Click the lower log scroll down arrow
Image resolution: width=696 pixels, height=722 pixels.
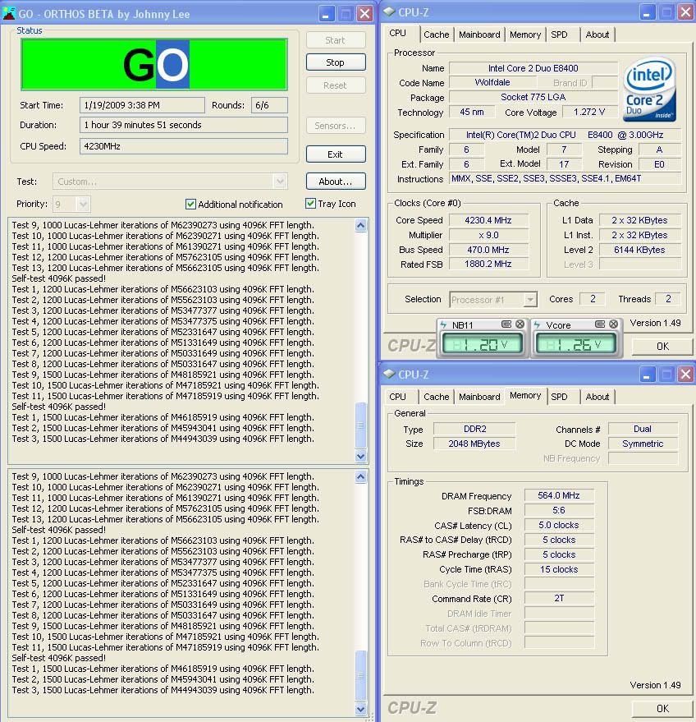360,709
